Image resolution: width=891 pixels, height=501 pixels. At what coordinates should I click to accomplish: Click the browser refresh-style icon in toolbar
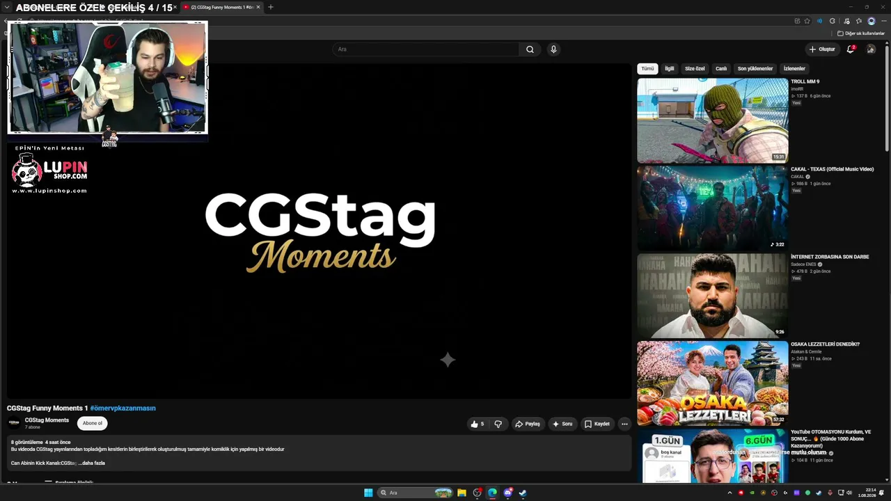click(x=833, y=21)
